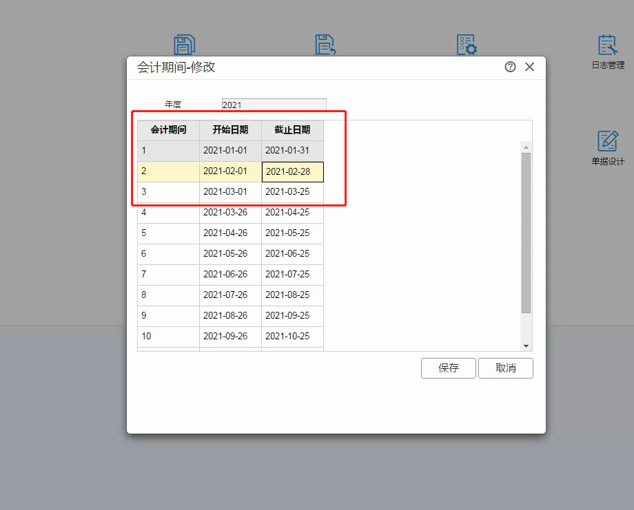
Task: Select end date cell 2021-04-25
Action: point(292,213)
